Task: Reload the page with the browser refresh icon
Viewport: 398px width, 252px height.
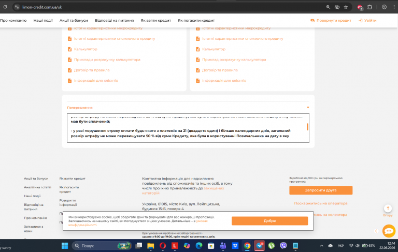Action: (x=5, y=7)
